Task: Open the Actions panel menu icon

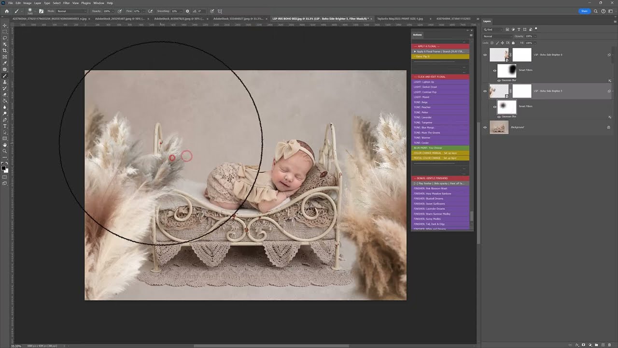Action: pos(471,35)
